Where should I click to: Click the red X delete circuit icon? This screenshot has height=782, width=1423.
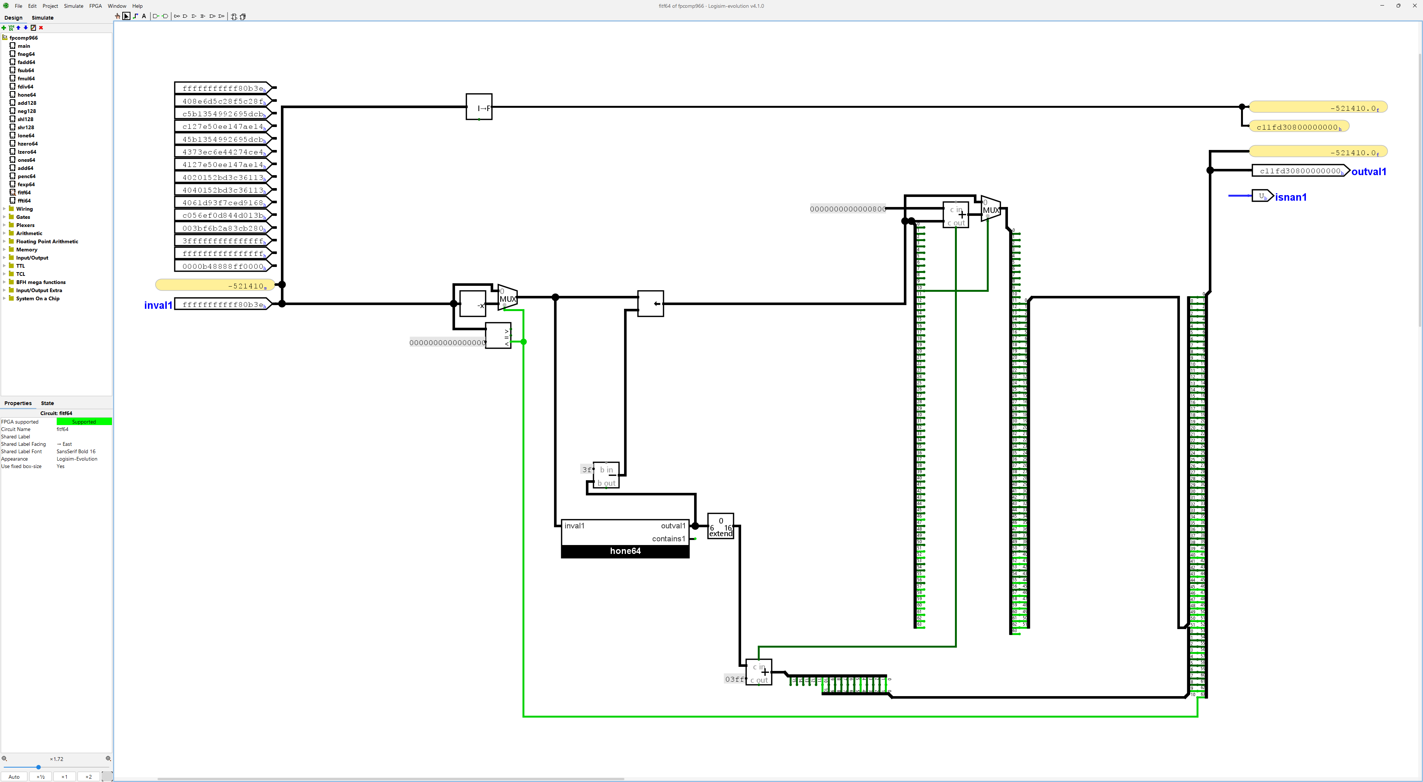coord(41,28)
